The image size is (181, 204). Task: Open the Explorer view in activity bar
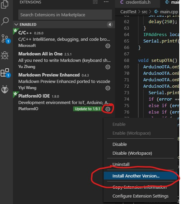click(5, 4)
